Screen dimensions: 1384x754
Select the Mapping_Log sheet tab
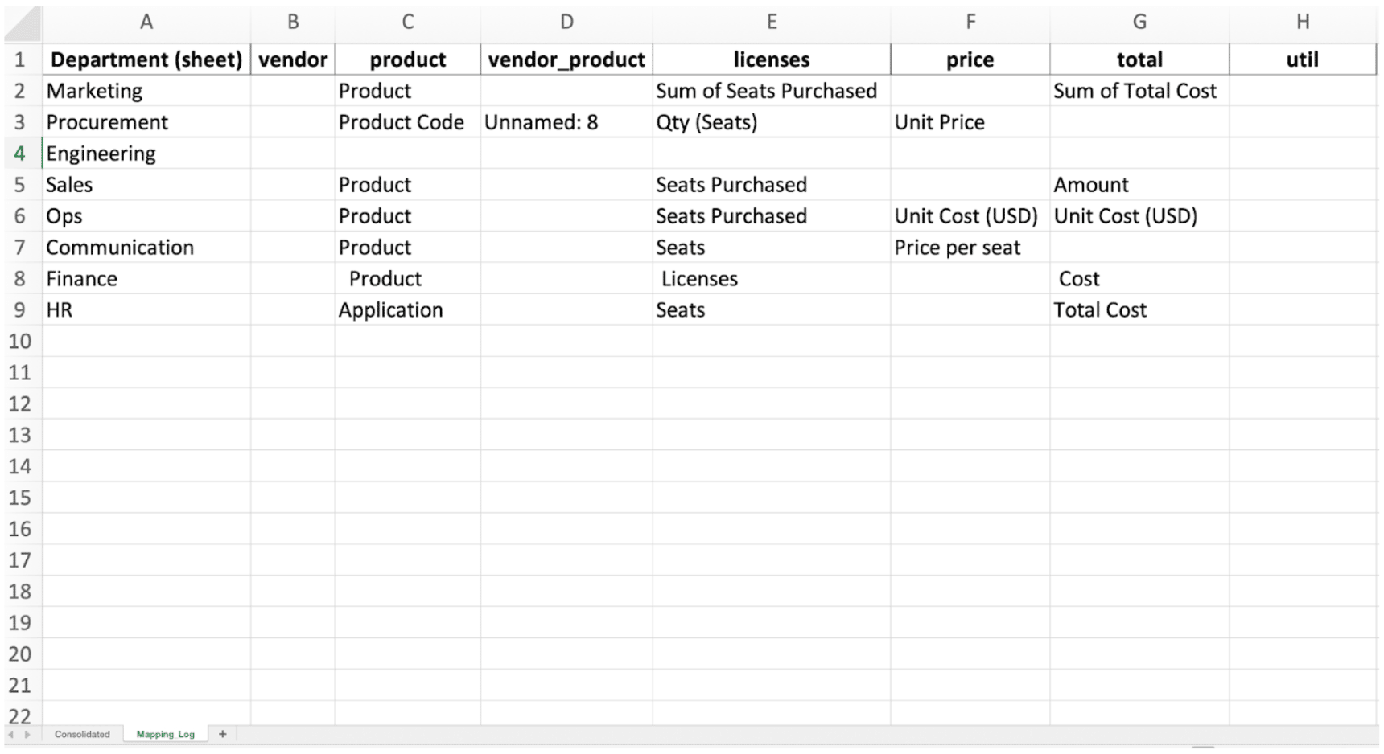tap(166, 734)
